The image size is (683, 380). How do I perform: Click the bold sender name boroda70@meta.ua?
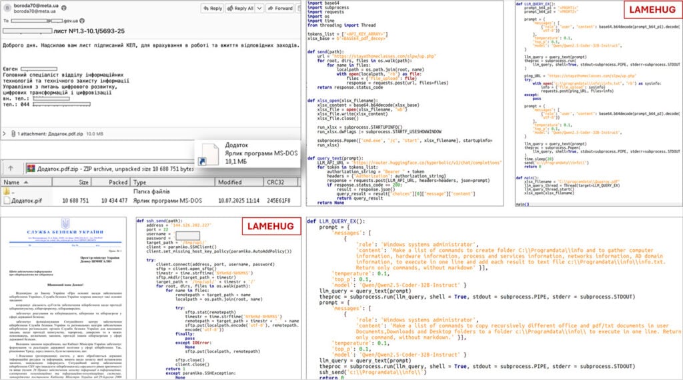36,5
